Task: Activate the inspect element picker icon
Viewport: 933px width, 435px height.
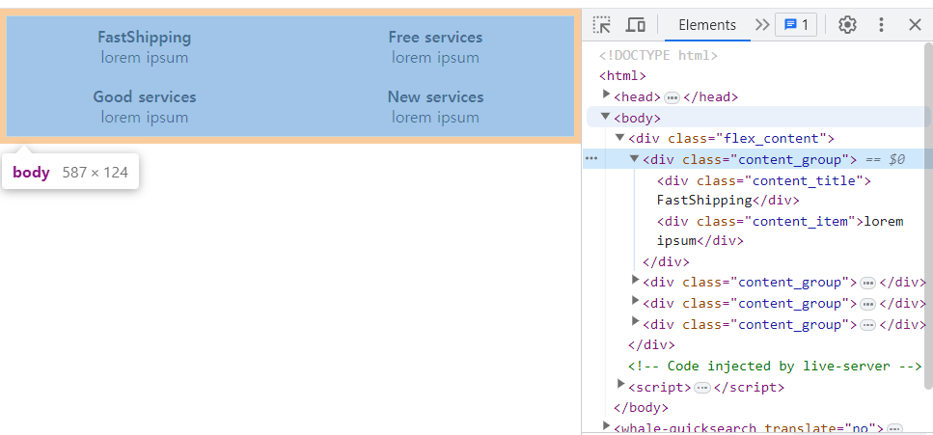Action: point(602,25)
